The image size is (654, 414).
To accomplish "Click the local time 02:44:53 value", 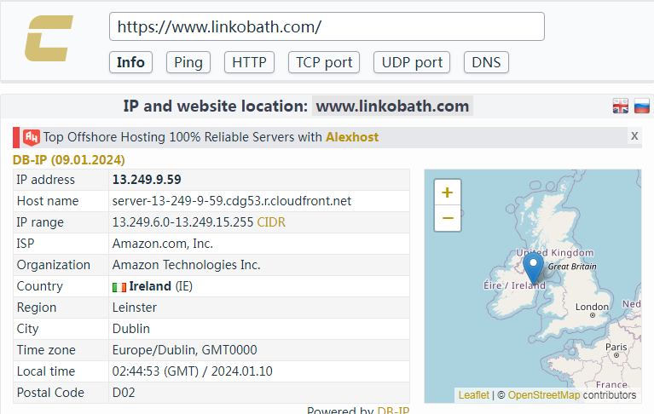I will [193, 371].
